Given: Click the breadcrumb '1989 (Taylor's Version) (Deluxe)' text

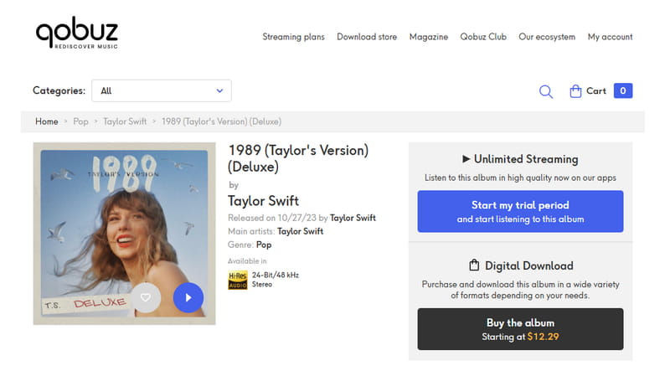Looking at the screenshot, I should 221,121.
